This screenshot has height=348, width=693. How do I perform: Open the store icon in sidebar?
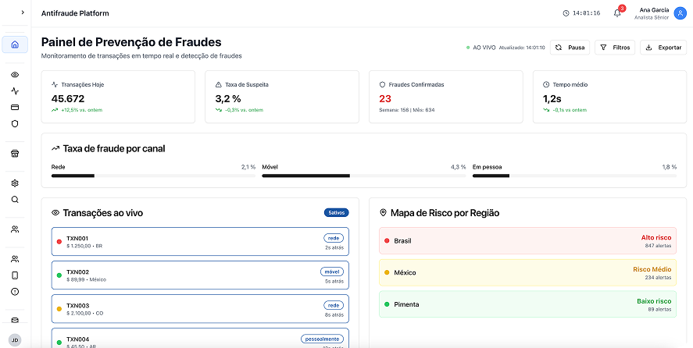pos(15,154)
